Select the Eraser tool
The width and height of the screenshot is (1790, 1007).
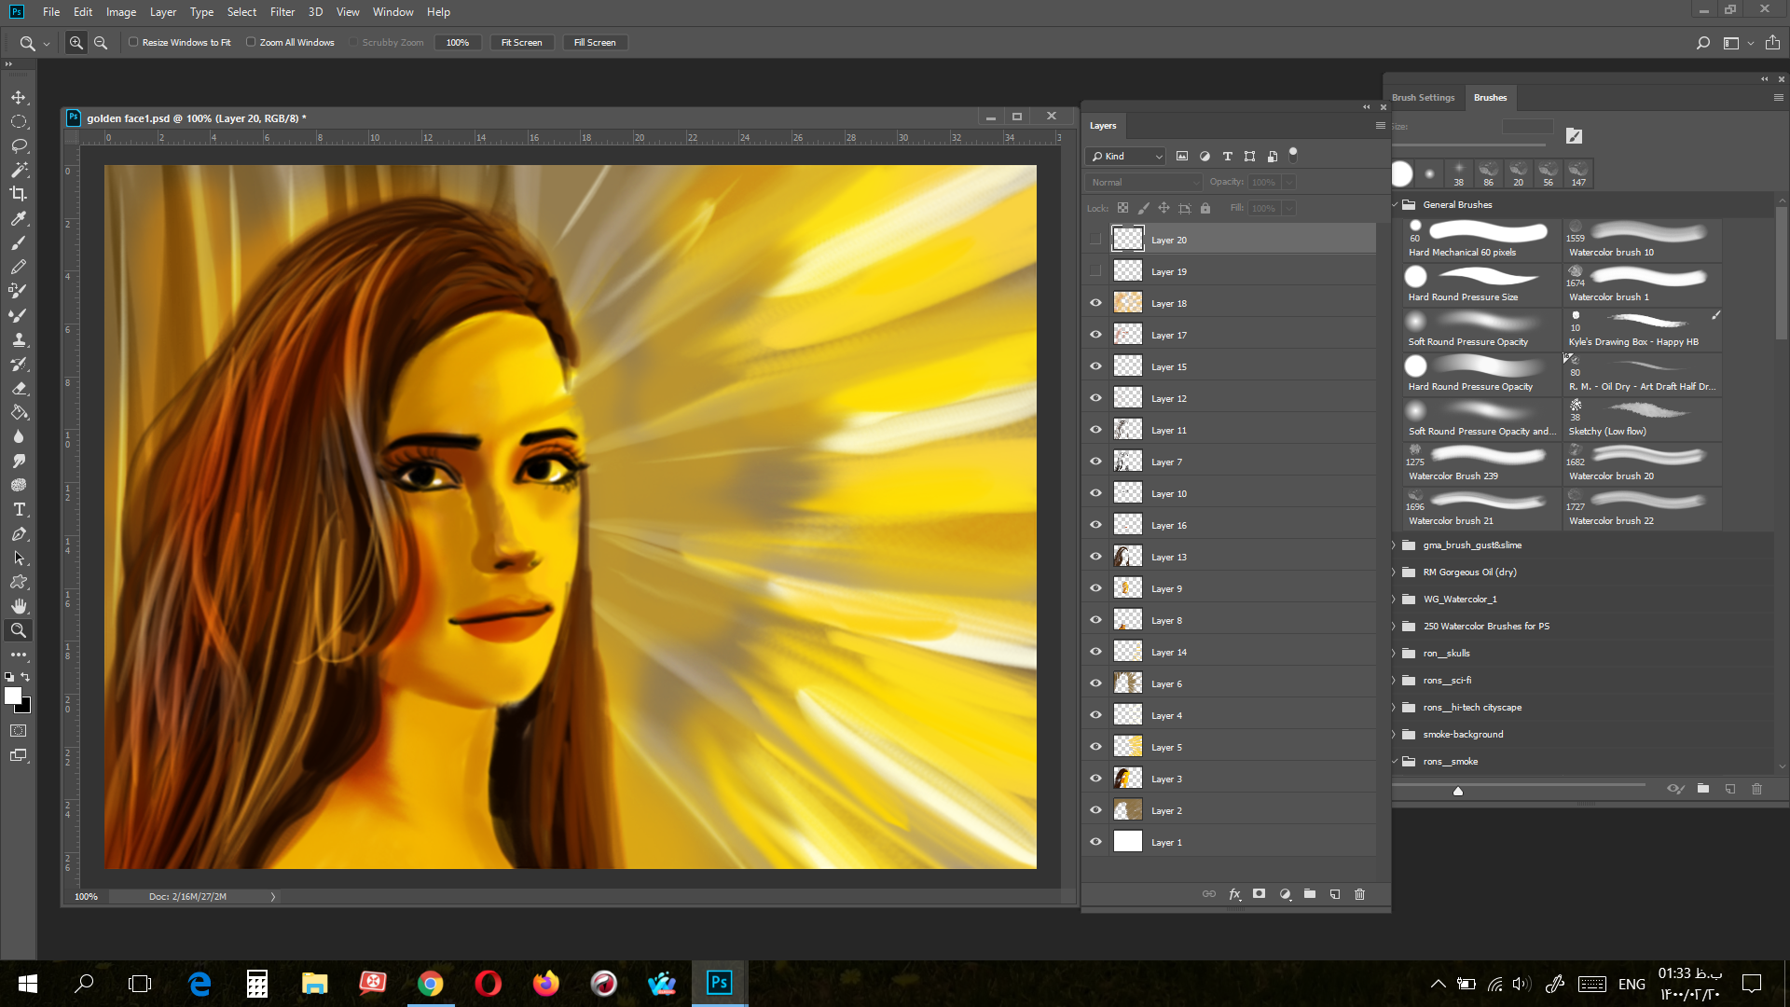[19, 388]
